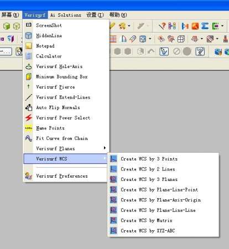Click the green shaded cube toolbar icon
The height and width of the screenshot is (249, 229).
click(7, 26)
